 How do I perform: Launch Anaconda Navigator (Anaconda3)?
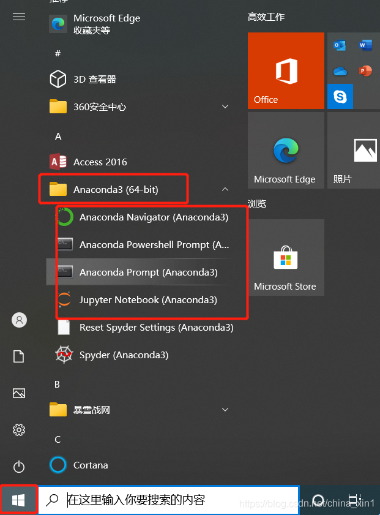(141, 217)
